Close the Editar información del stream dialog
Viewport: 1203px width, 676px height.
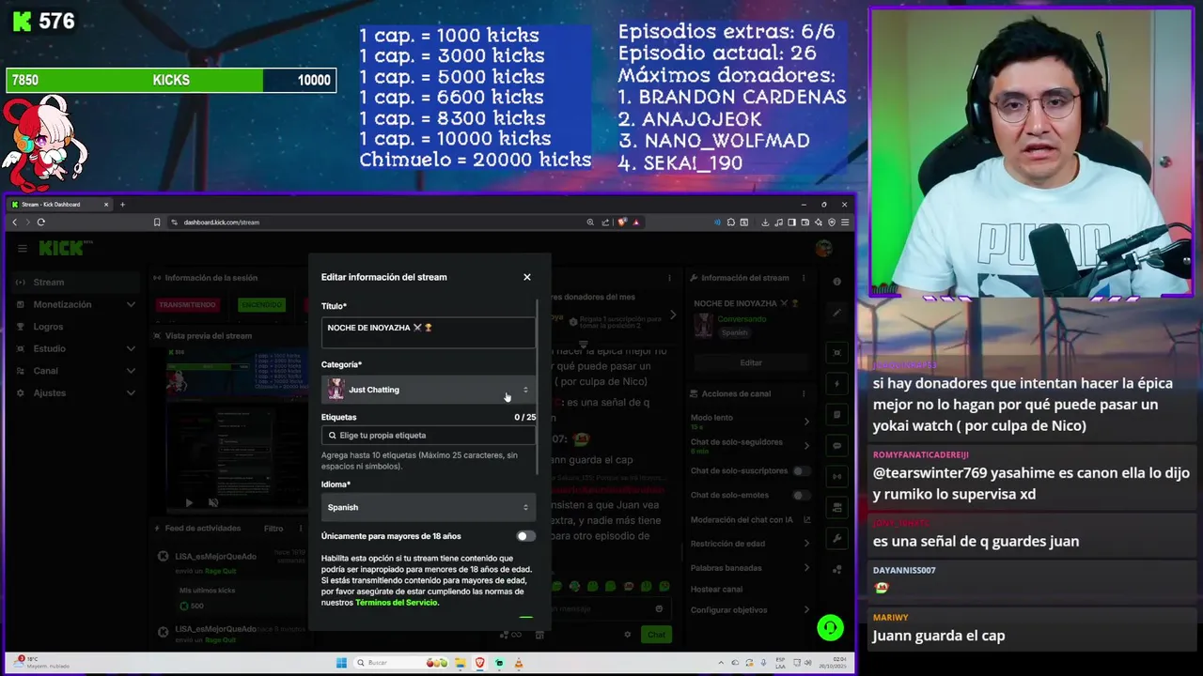click(x=526, y=277)
